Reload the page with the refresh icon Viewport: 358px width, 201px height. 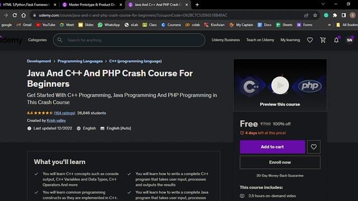coord(15,15)
